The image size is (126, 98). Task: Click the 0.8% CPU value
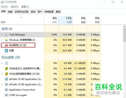click(x=54, y=34)
